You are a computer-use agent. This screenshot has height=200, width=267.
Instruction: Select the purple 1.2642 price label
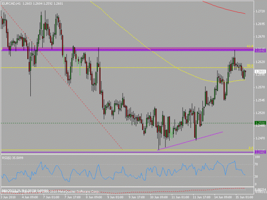[260, 50]
